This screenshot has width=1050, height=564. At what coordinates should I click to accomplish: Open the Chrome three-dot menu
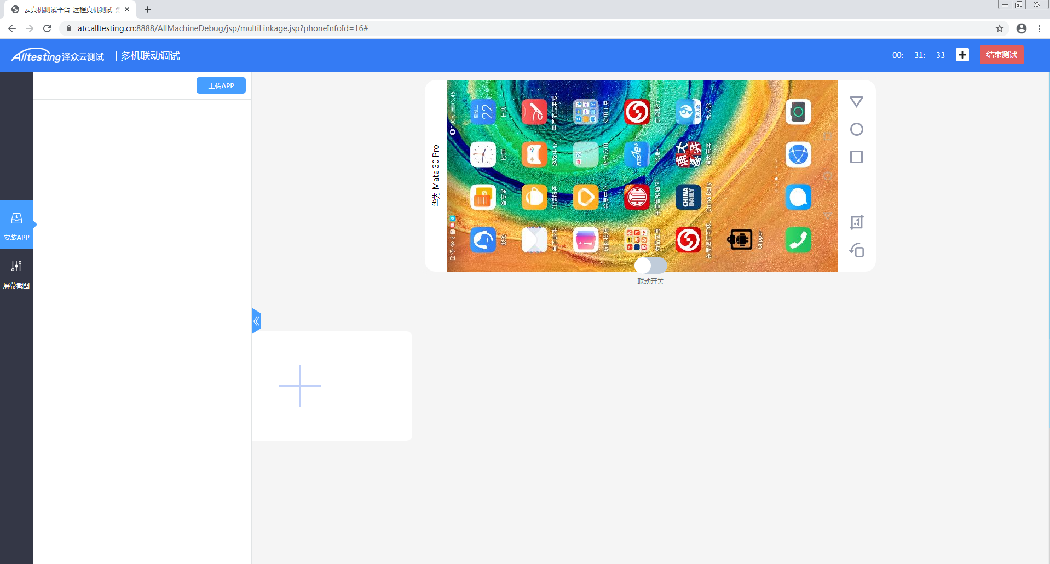(x=1039, y=28)
